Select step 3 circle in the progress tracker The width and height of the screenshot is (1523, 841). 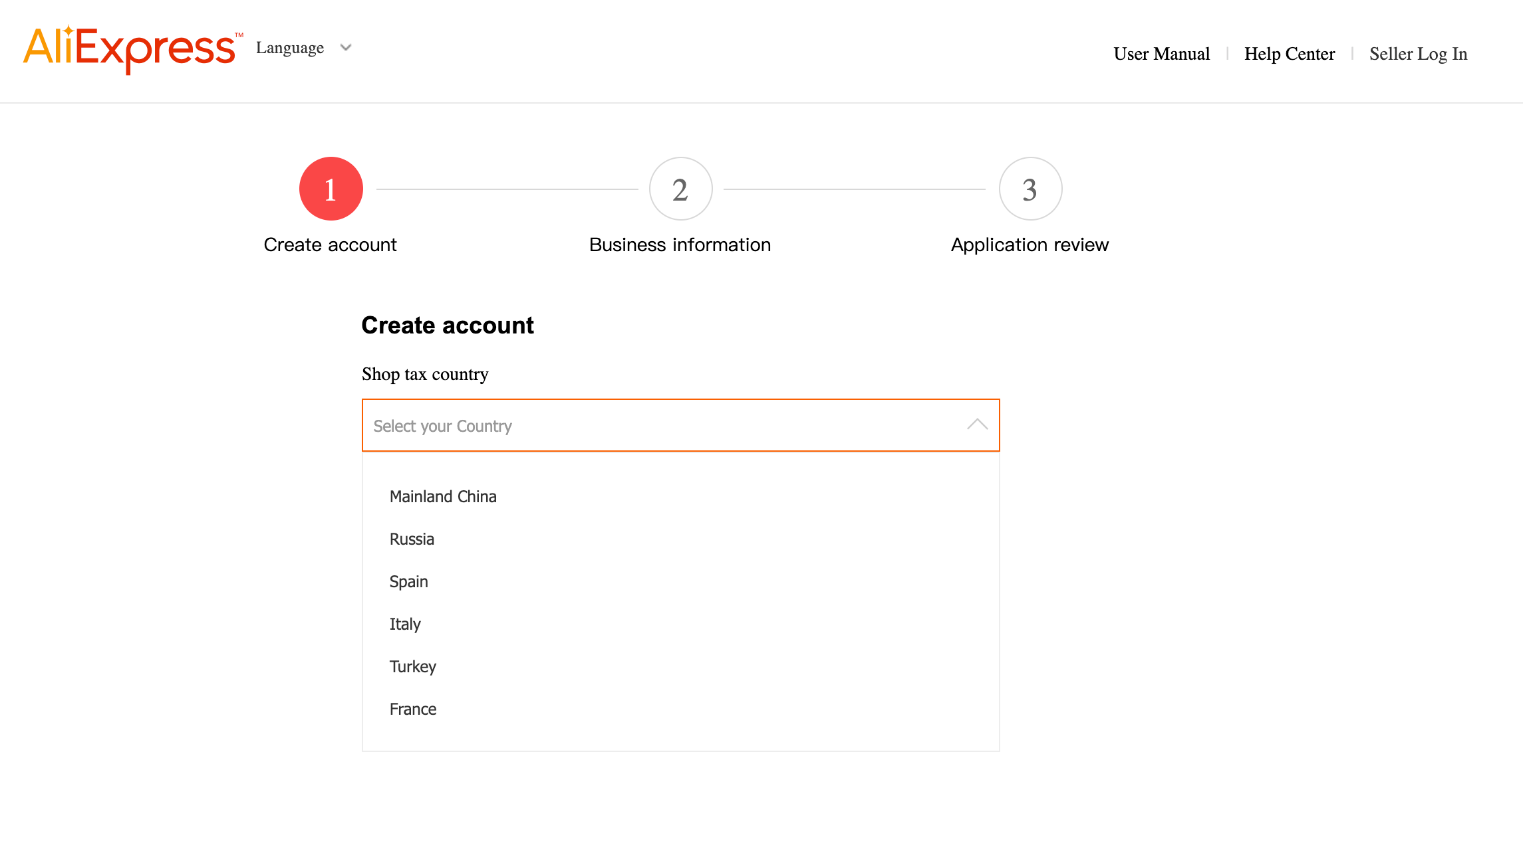[1030, 189]
